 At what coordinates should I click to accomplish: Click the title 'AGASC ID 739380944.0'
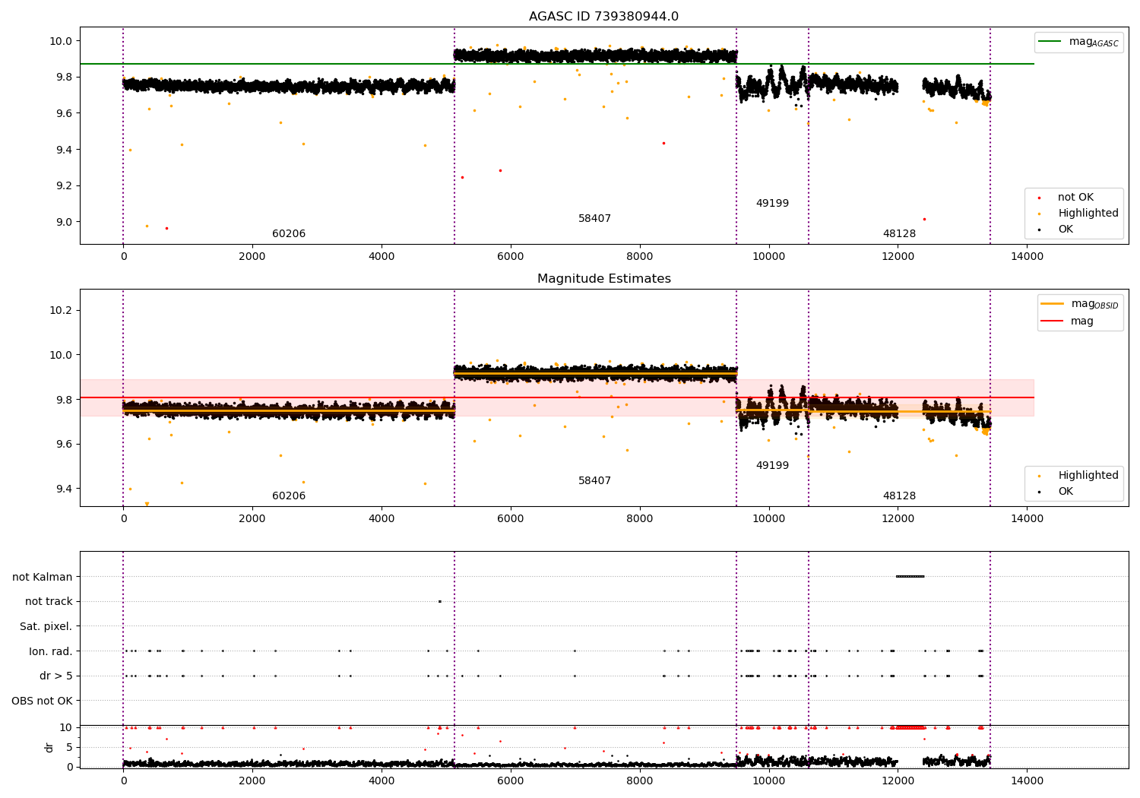coord(603,17)
